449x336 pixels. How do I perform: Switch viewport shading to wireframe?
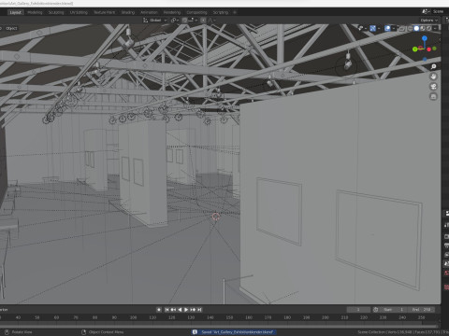click(410, 28)
